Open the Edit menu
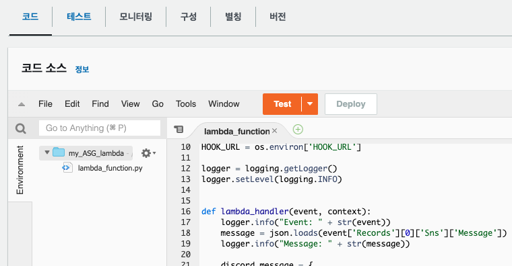This screenshot has height=266, width=512. click(x=72, y=104)
